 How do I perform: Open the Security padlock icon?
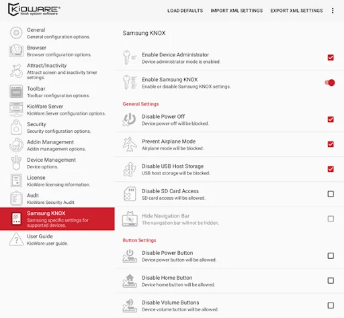[x=16, y=127]
